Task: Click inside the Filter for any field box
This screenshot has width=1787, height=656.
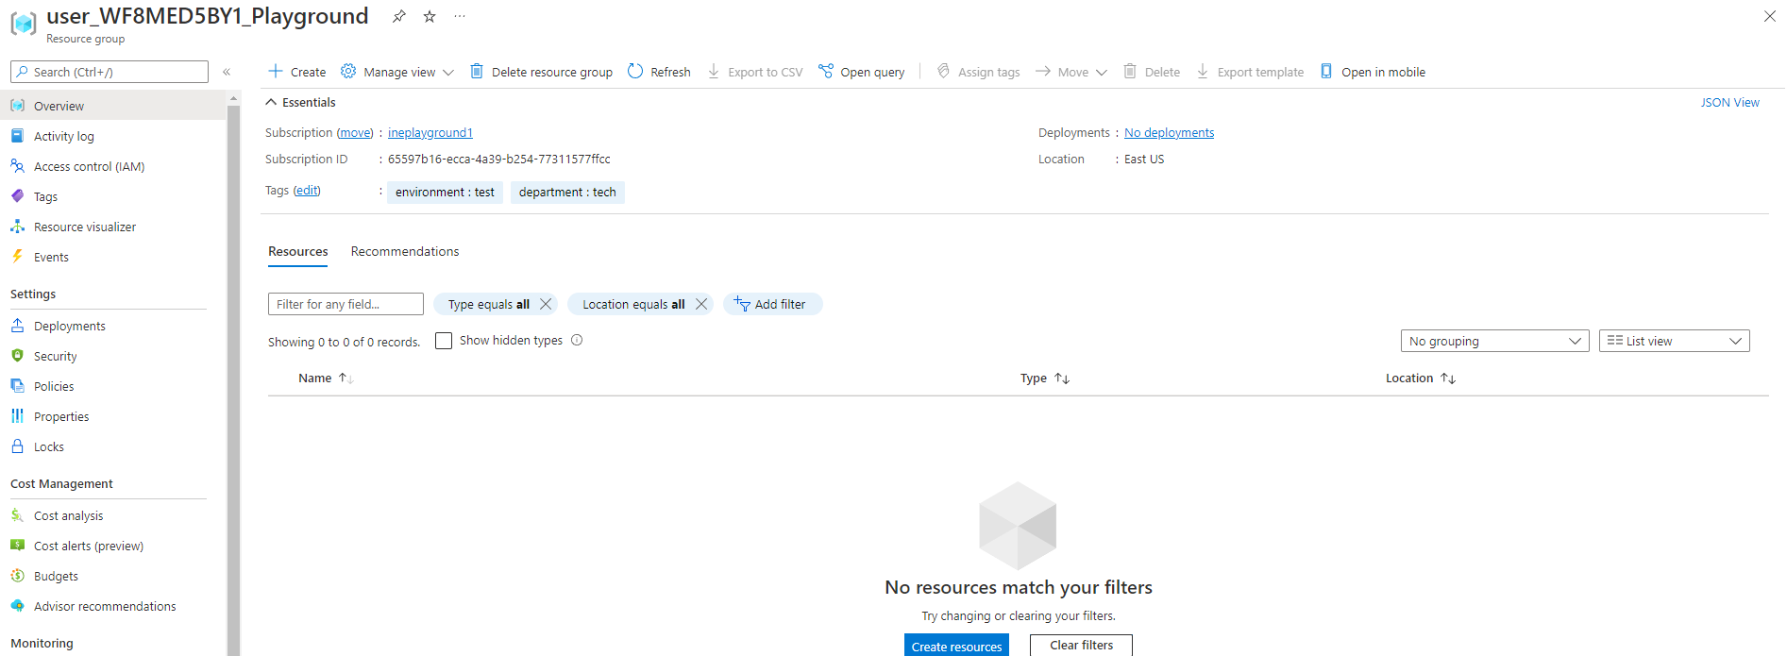Action: (346, 304)
